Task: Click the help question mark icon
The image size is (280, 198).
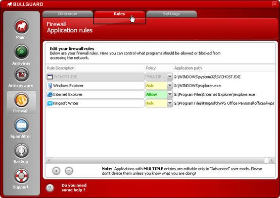Action: coord(50,188)
